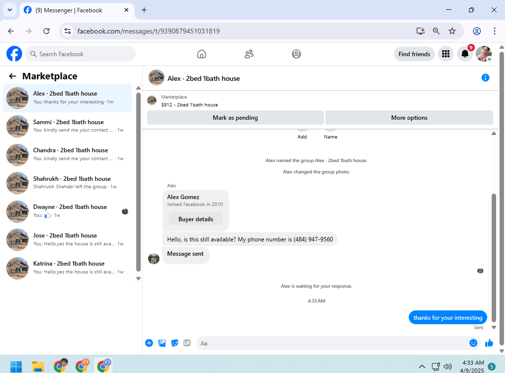Screen dimensions: 505x373
Task: Open the Windows Start menu
Action: tap(16, 366)
